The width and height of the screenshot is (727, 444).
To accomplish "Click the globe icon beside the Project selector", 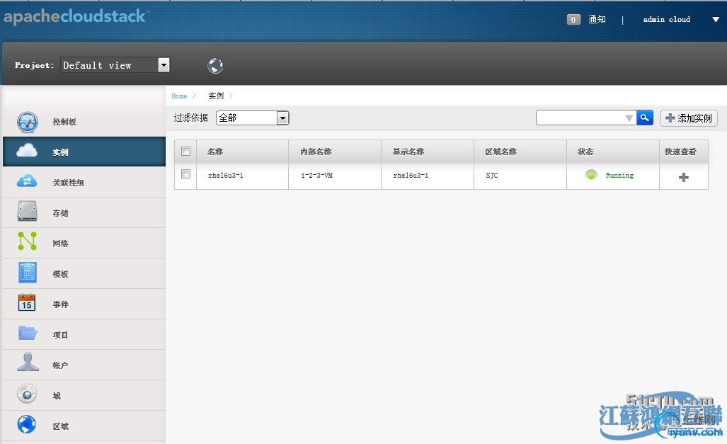I will pos(215,66).
